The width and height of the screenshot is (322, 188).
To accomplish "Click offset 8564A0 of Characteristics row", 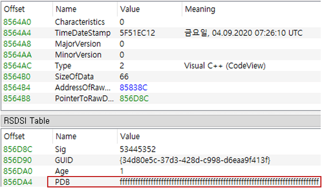I will pyautogui.click(x=17, y=22).
